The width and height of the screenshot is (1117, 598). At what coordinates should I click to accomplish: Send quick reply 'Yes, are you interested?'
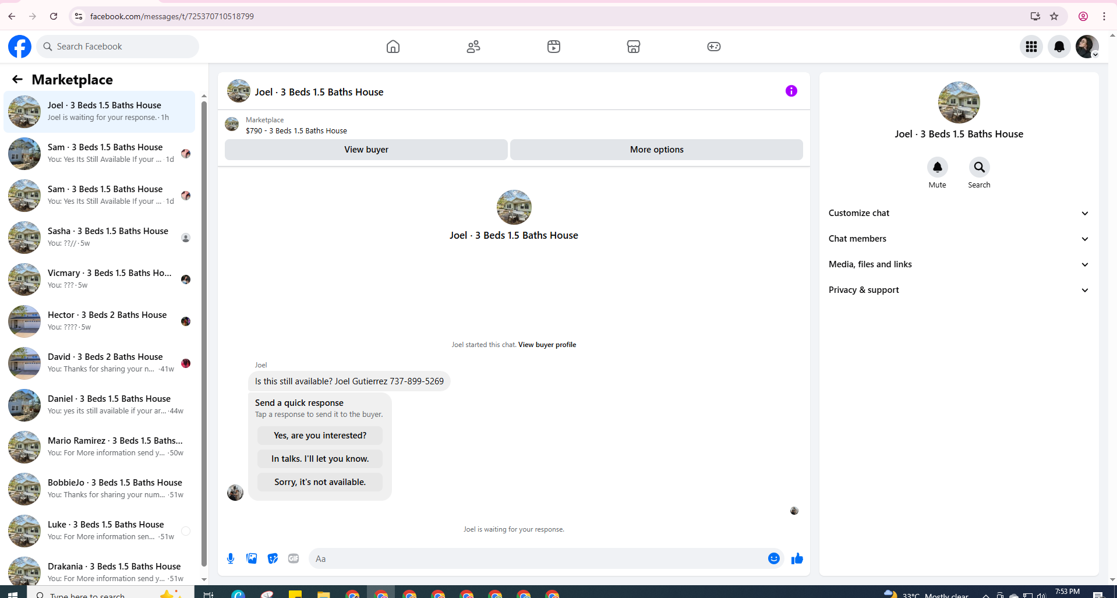(x=320, y=436)
